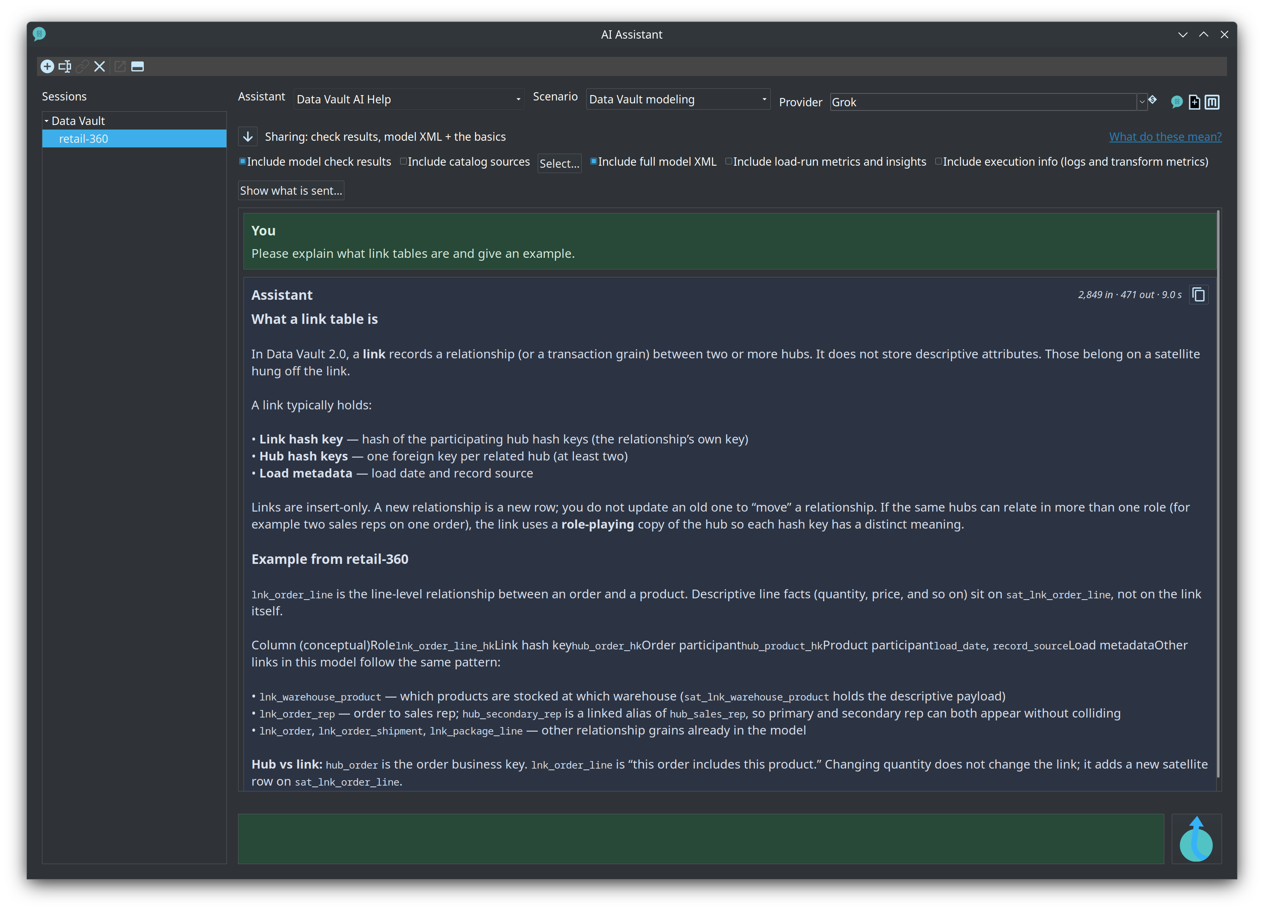Click the AI Assistant app icon in title bar
The width and height of the screenshot is (1264, 911).
pyautogui.click(x=39, y=34)
